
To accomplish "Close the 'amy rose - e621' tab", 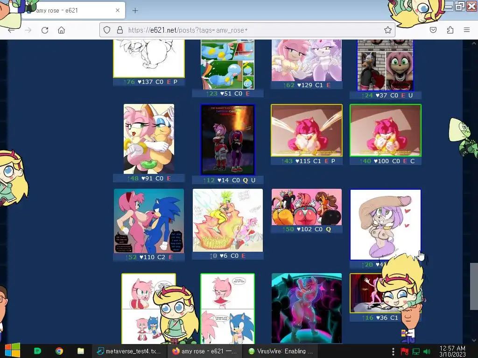I will [117, 10].
